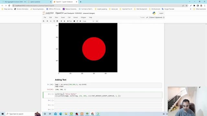Open the Deep Learning bookmark folder
207x116 pixels.
click(7, 9)
